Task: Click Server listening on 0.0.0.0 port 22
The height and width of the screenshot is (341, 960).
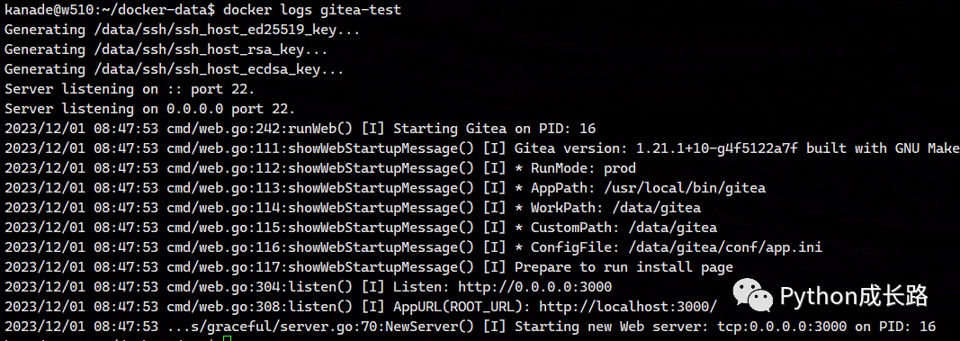Action: pyautogui.click(x=150, y=109)
